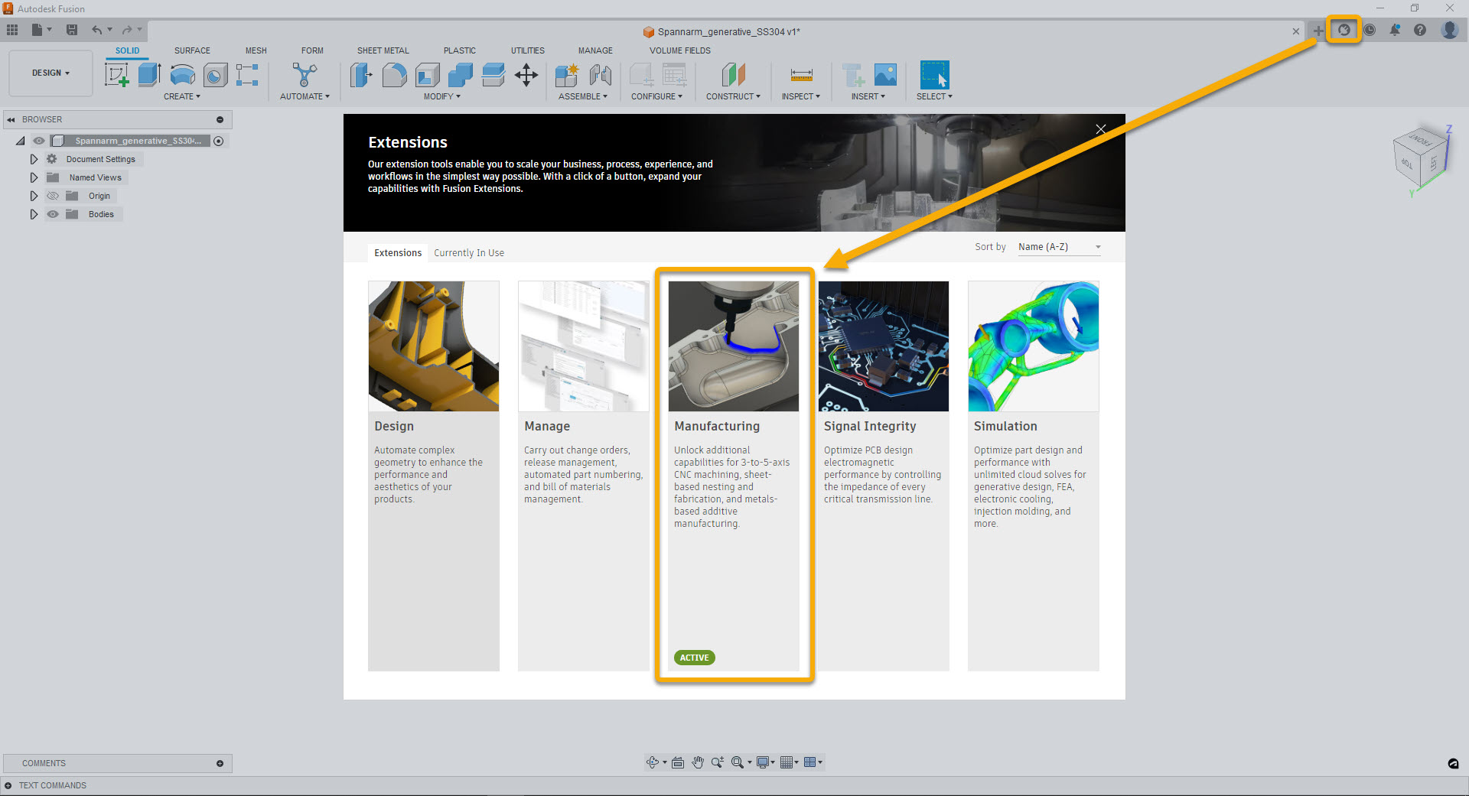Screen dimensions: 1469x796
Task: Select the Joint tool
Action: coord(600,75)
